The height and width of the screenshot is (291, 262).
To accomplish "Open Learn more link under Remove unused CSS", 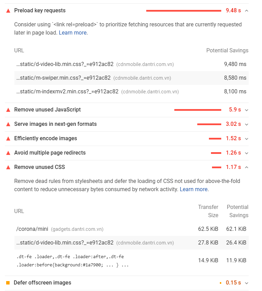I will pos(194,189).
